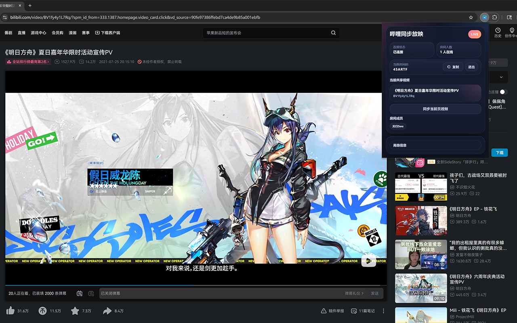The image size is (517, 323).
Task: Click 下载客户端 download link
Action: coord(107,33)
